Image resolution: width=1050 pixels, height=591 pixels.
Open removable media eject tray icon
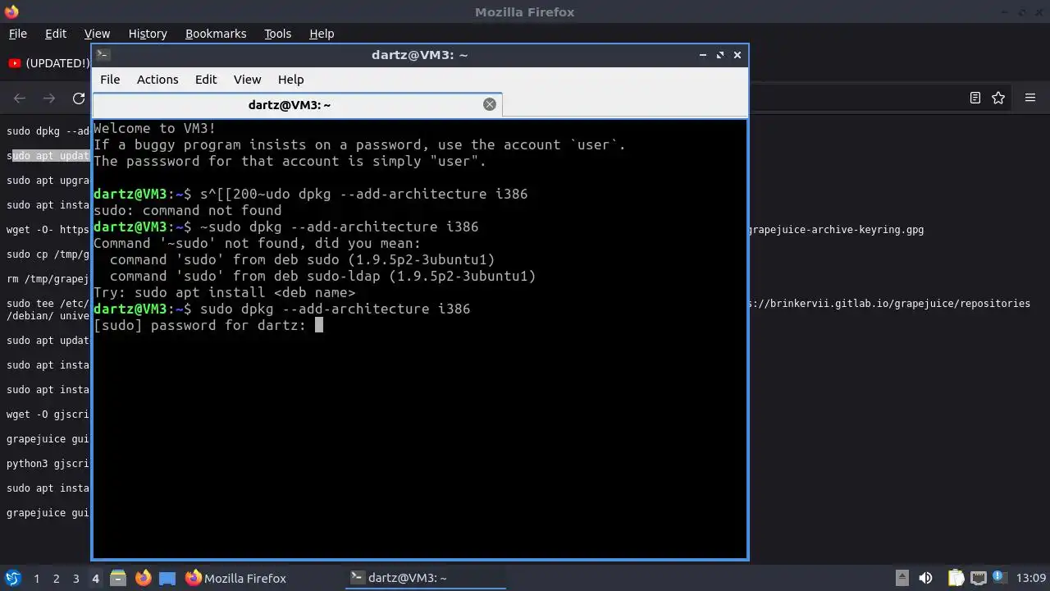pyautogui.click(x=902, y=578)
